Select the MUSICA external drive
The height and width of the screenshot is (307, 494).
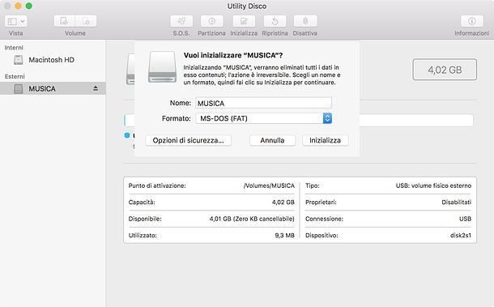tap(53, 88)
